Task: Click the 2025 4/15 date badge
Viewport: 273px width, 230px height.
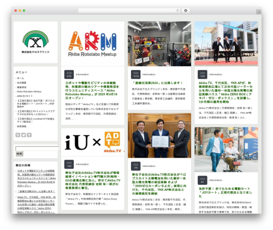Action: (69, 74)
